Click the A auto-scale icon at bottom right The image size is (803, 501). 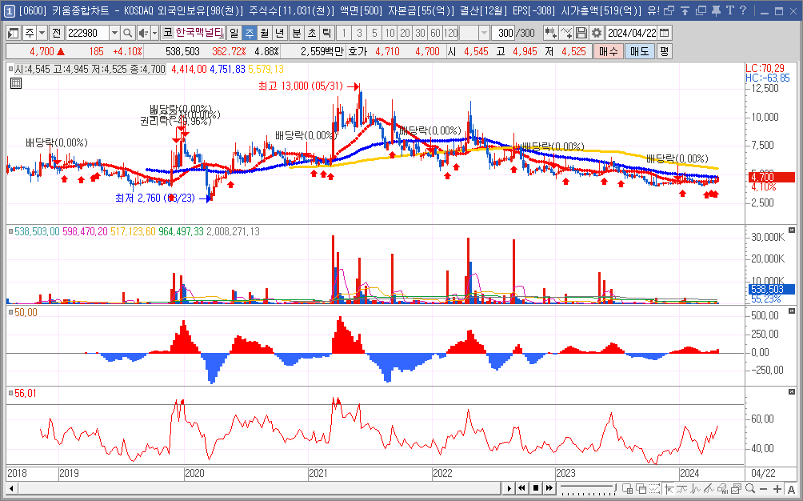pos(791,489)
